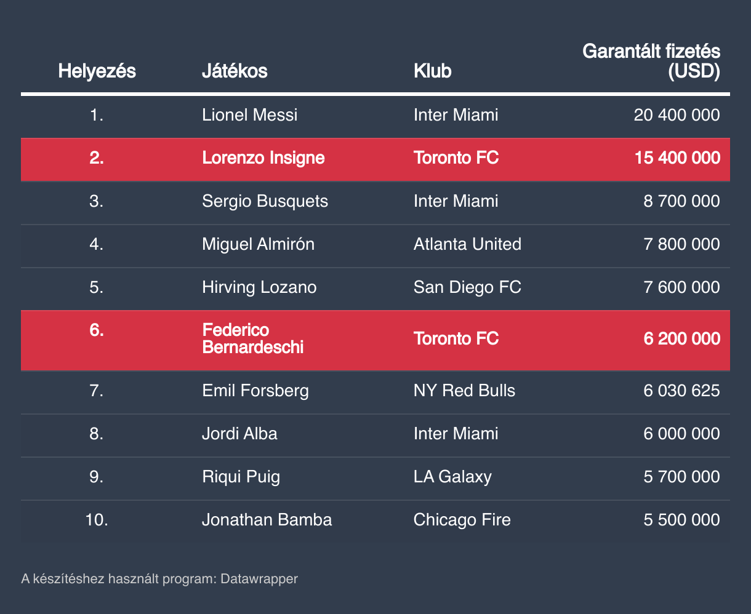Select the Lionel Messi name cell
751x614 pixels.
(x=249, y=115)
